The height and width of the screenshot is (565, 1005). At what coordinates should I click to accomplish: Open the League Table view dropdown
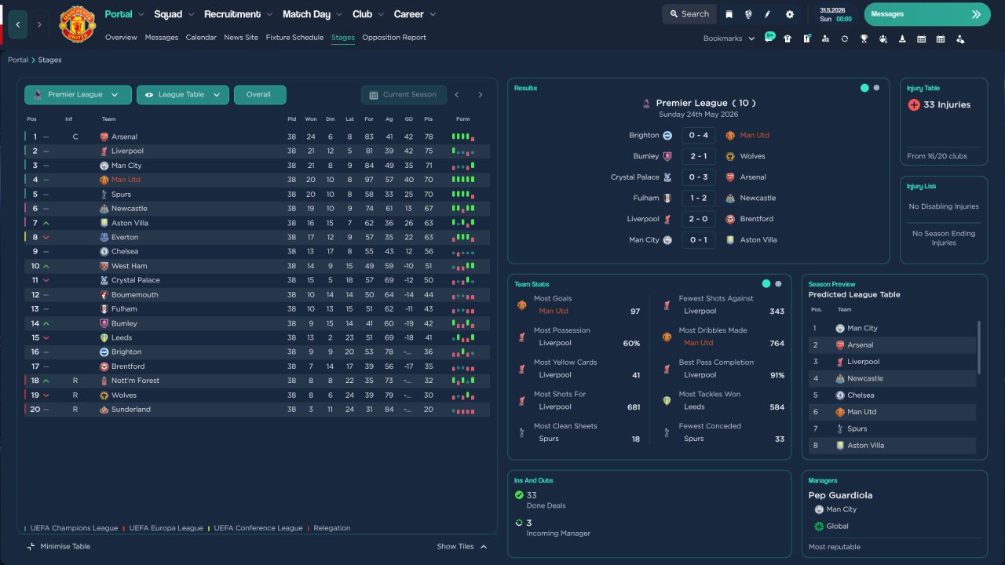point(183,95)
